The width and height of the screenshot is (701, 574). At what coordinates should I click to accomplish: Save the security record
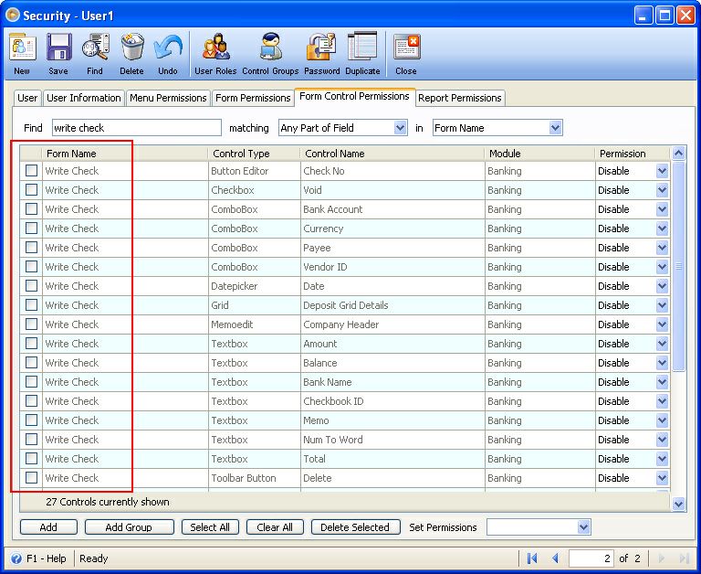click(58, 54)
